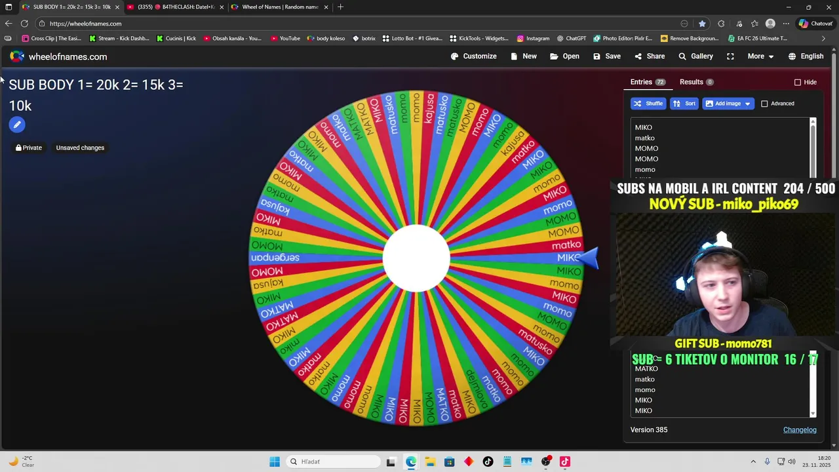Close the SUB BODY tab
Viewport: 839px width, 472px height.
(117, 7)
